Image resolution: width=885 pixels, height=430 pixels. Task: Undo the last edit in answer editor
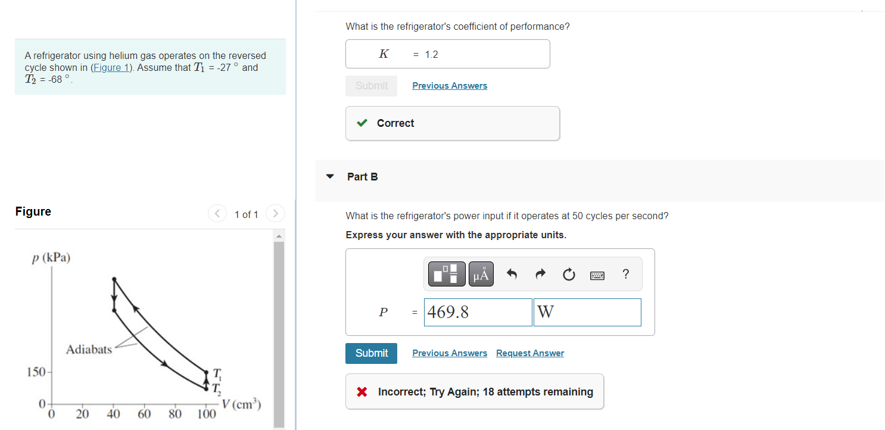510,273
